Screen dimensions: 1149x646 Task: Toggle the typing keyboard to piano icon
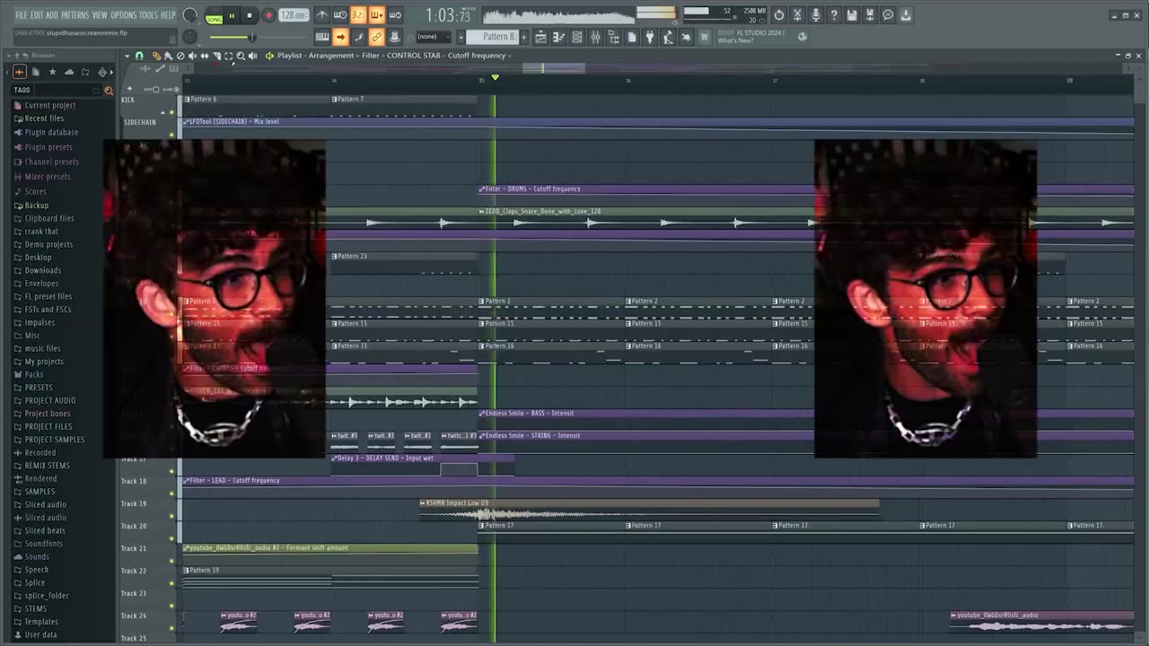pos(322,37)
